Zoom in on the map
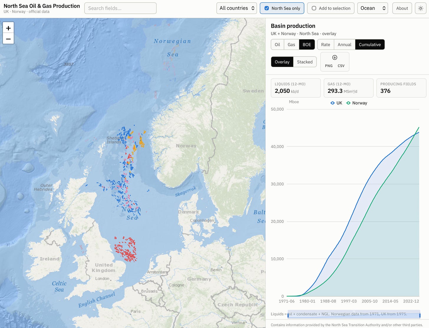This screenshot has height=328, width=429. click(8, 28)
